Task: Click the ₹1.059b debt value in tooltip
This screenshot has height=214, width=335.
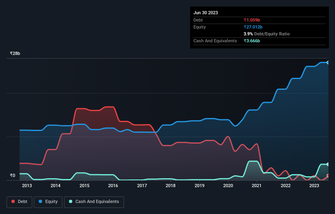Action: point(252,20)
